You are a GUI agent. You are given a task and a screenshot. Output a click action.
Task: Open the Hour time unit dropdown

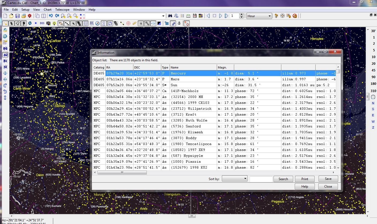click(x=259, y=16)
